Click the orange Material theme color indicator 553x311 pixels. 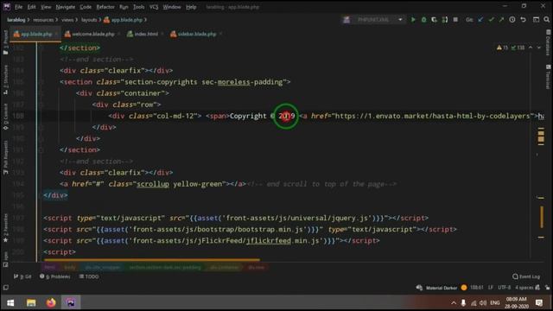464,288
